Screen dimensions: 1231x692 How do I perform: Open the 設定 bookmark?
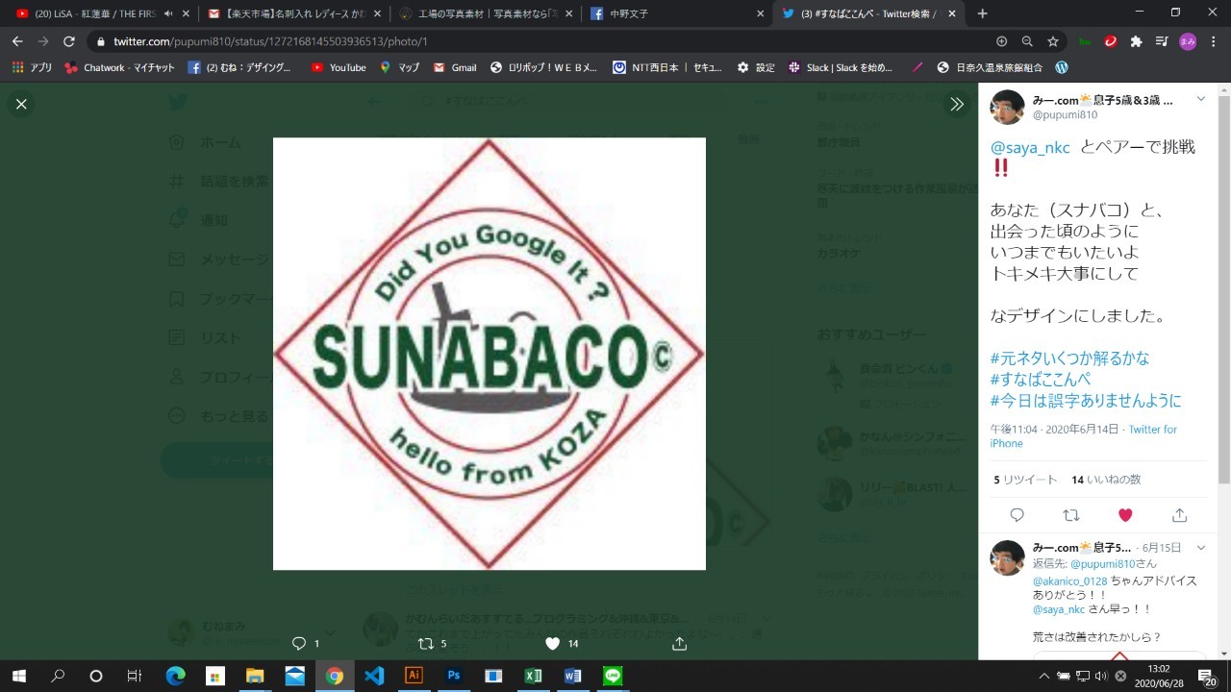[x=756, y=67]
